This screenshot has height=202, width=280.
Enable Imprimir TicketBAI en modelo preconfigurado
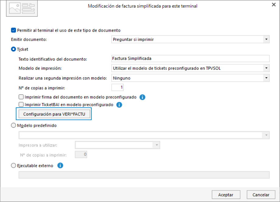(x=21, y=104)
